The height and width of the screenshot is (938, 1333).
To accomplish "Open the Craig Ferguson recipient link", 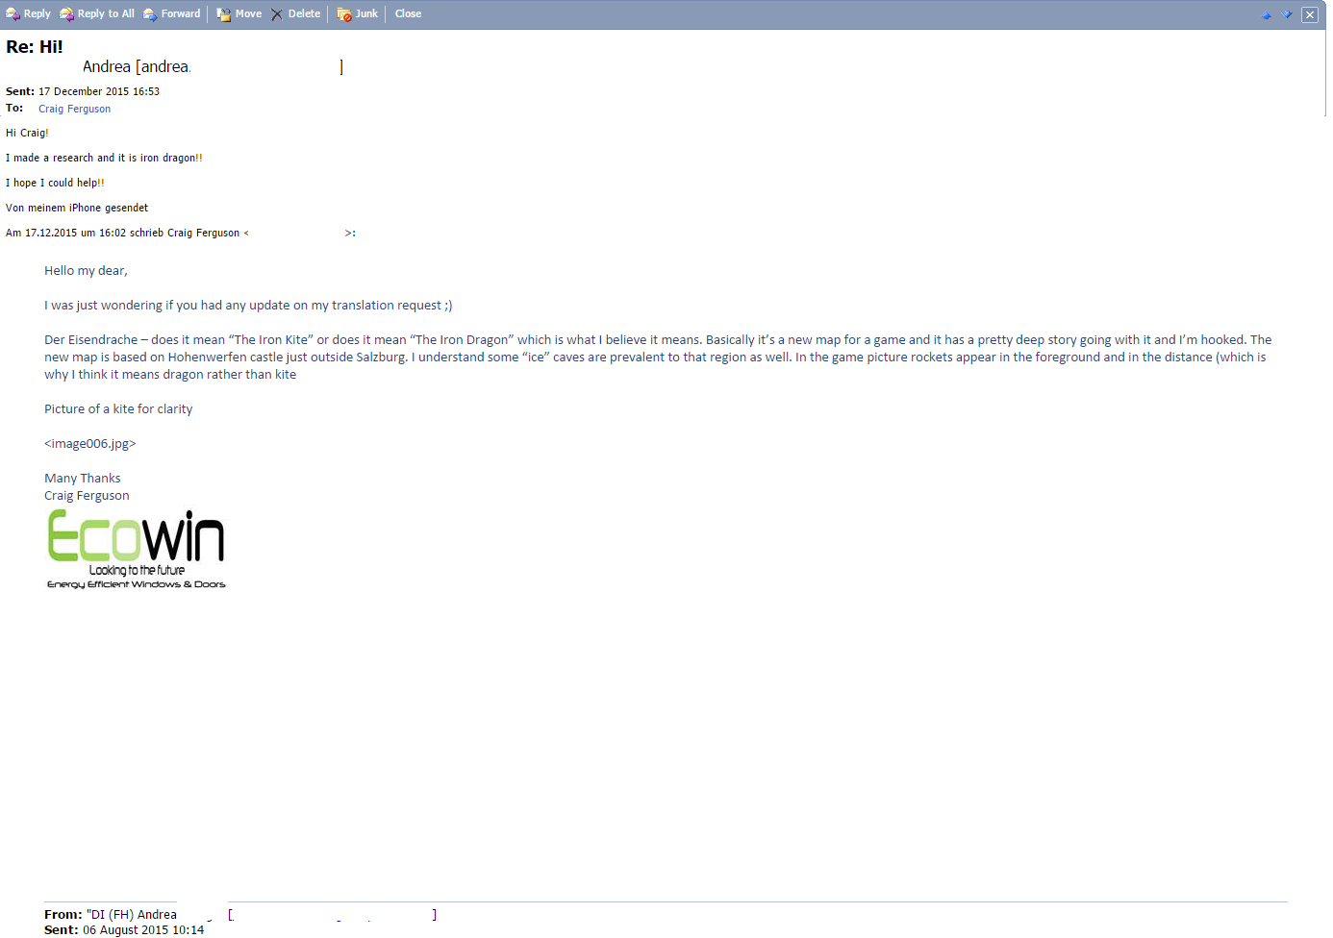I will (x=74, y=109).
